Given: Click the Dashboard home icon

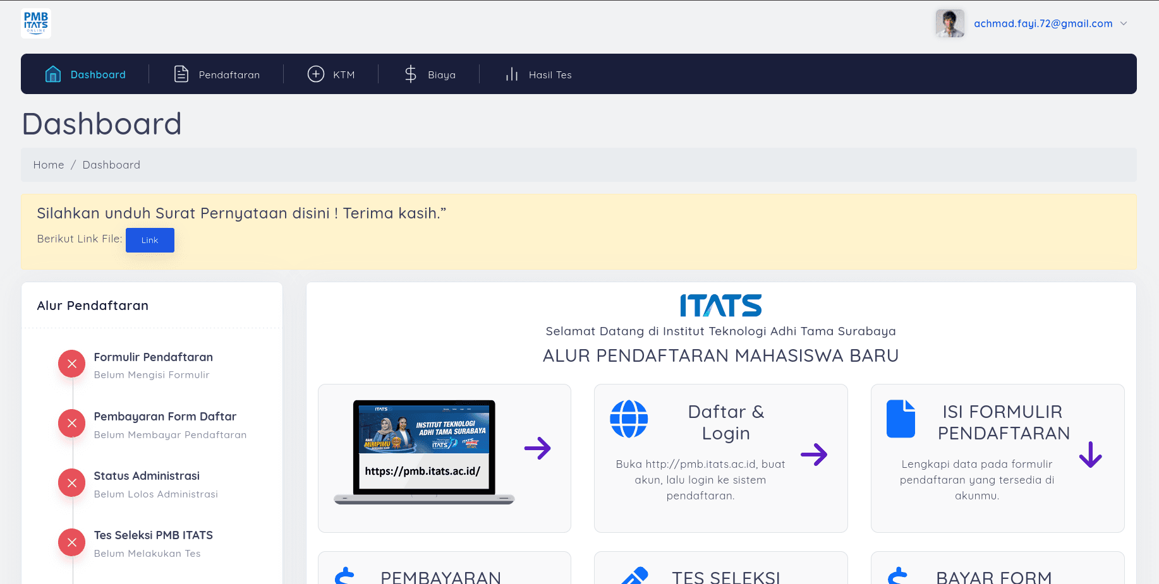Looking at the screenshot, I should [53, 74].
